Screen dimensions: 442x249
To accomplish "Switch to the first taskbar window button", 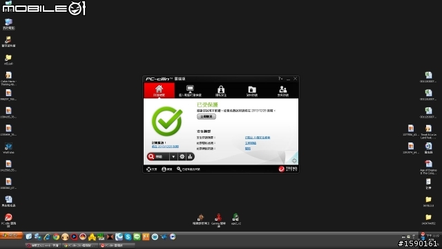I will coord(44,246).
